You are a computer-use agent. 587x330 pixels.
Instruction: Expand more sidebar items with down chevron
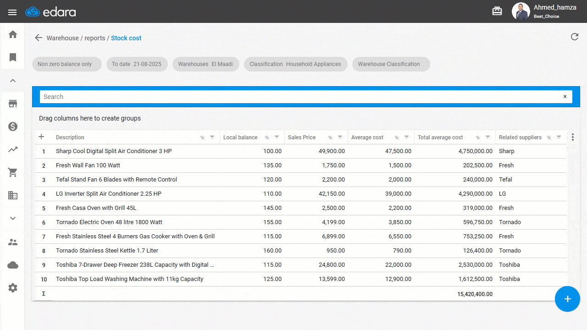point(13,218)
